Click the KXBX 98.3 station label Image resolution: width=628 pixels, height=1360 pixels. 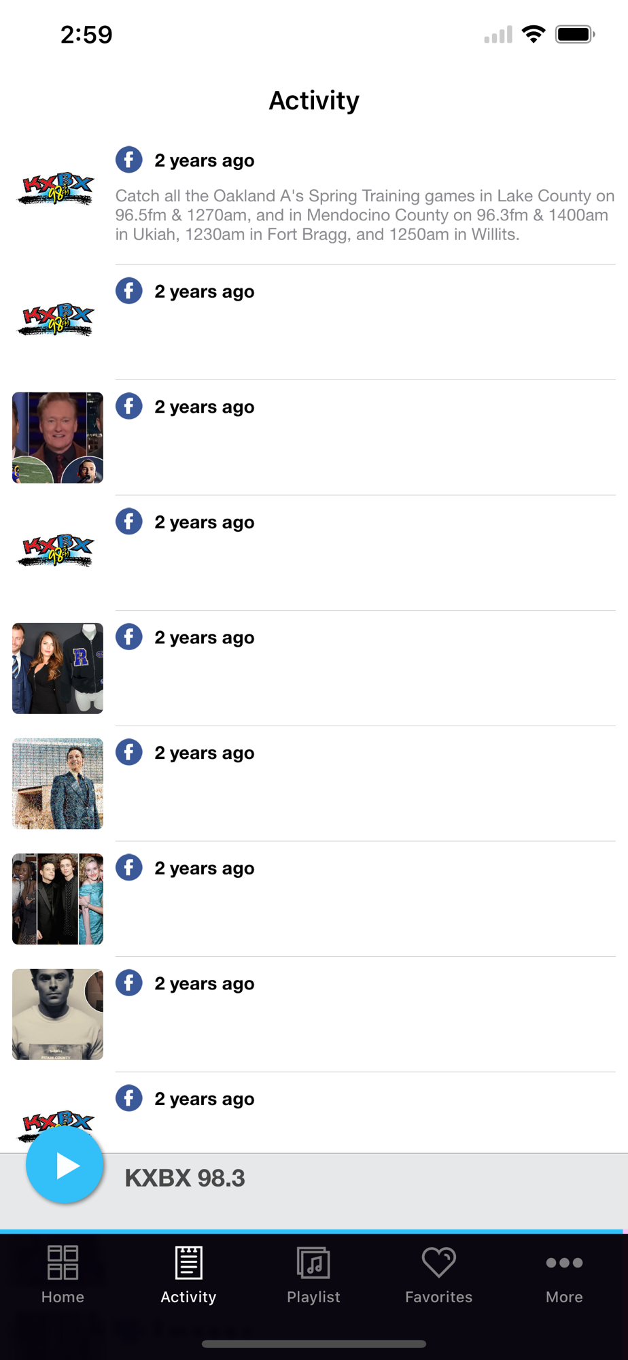[185, 1178]
